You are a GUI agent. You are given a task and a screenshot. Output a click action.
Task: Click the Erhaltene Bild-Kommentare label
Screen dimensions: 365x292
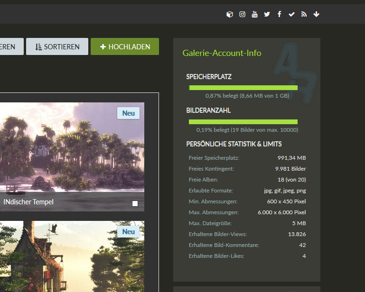224,245
